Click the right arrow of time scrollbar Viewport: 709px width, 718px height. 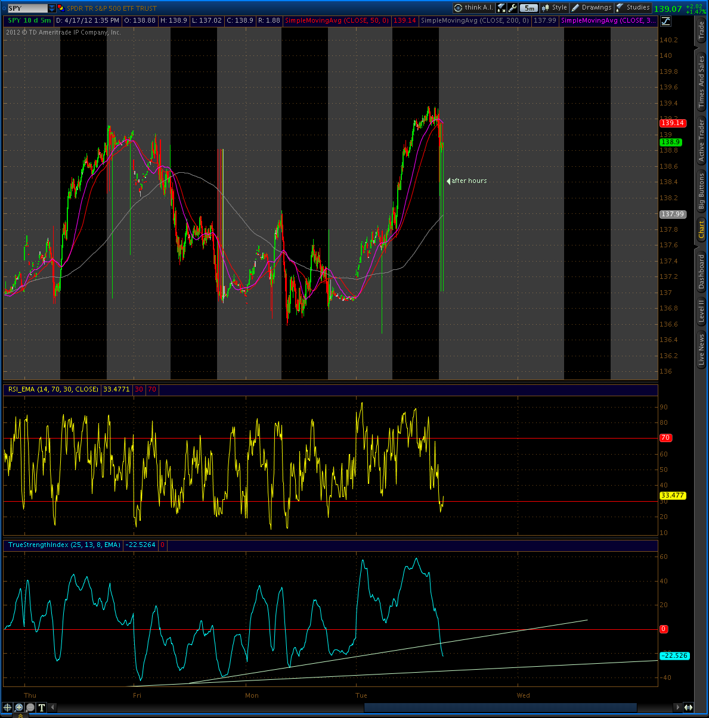coord(677,707)
